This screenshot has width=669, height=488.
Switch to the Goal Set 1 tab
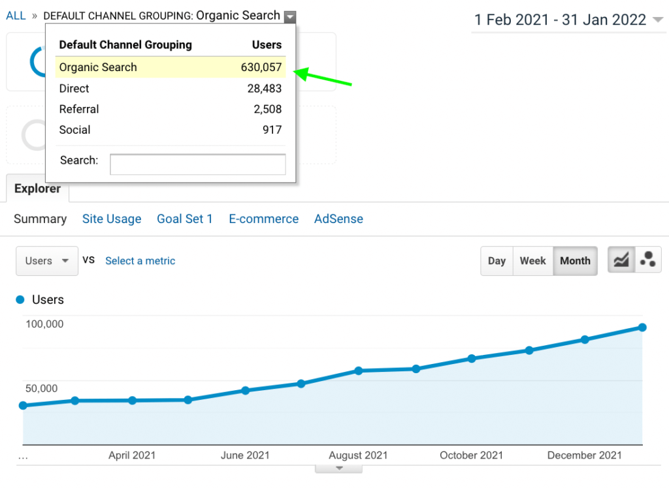coord(185,219)
